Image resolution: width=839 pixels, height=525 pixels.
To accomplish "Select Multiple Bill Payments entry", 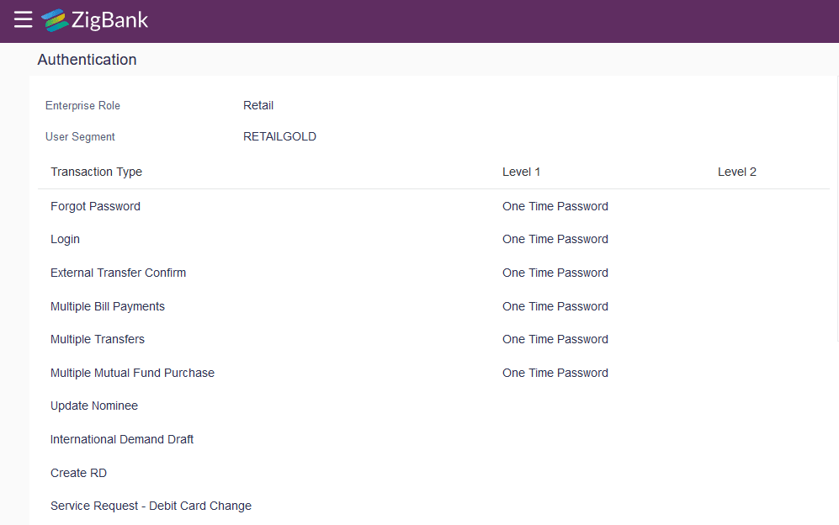I will click(x=108, y=306).
